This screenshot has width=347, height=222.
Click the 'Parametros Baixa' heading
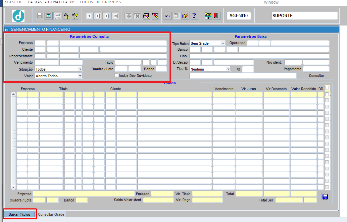pyautogui.click(x=251, y=36)
